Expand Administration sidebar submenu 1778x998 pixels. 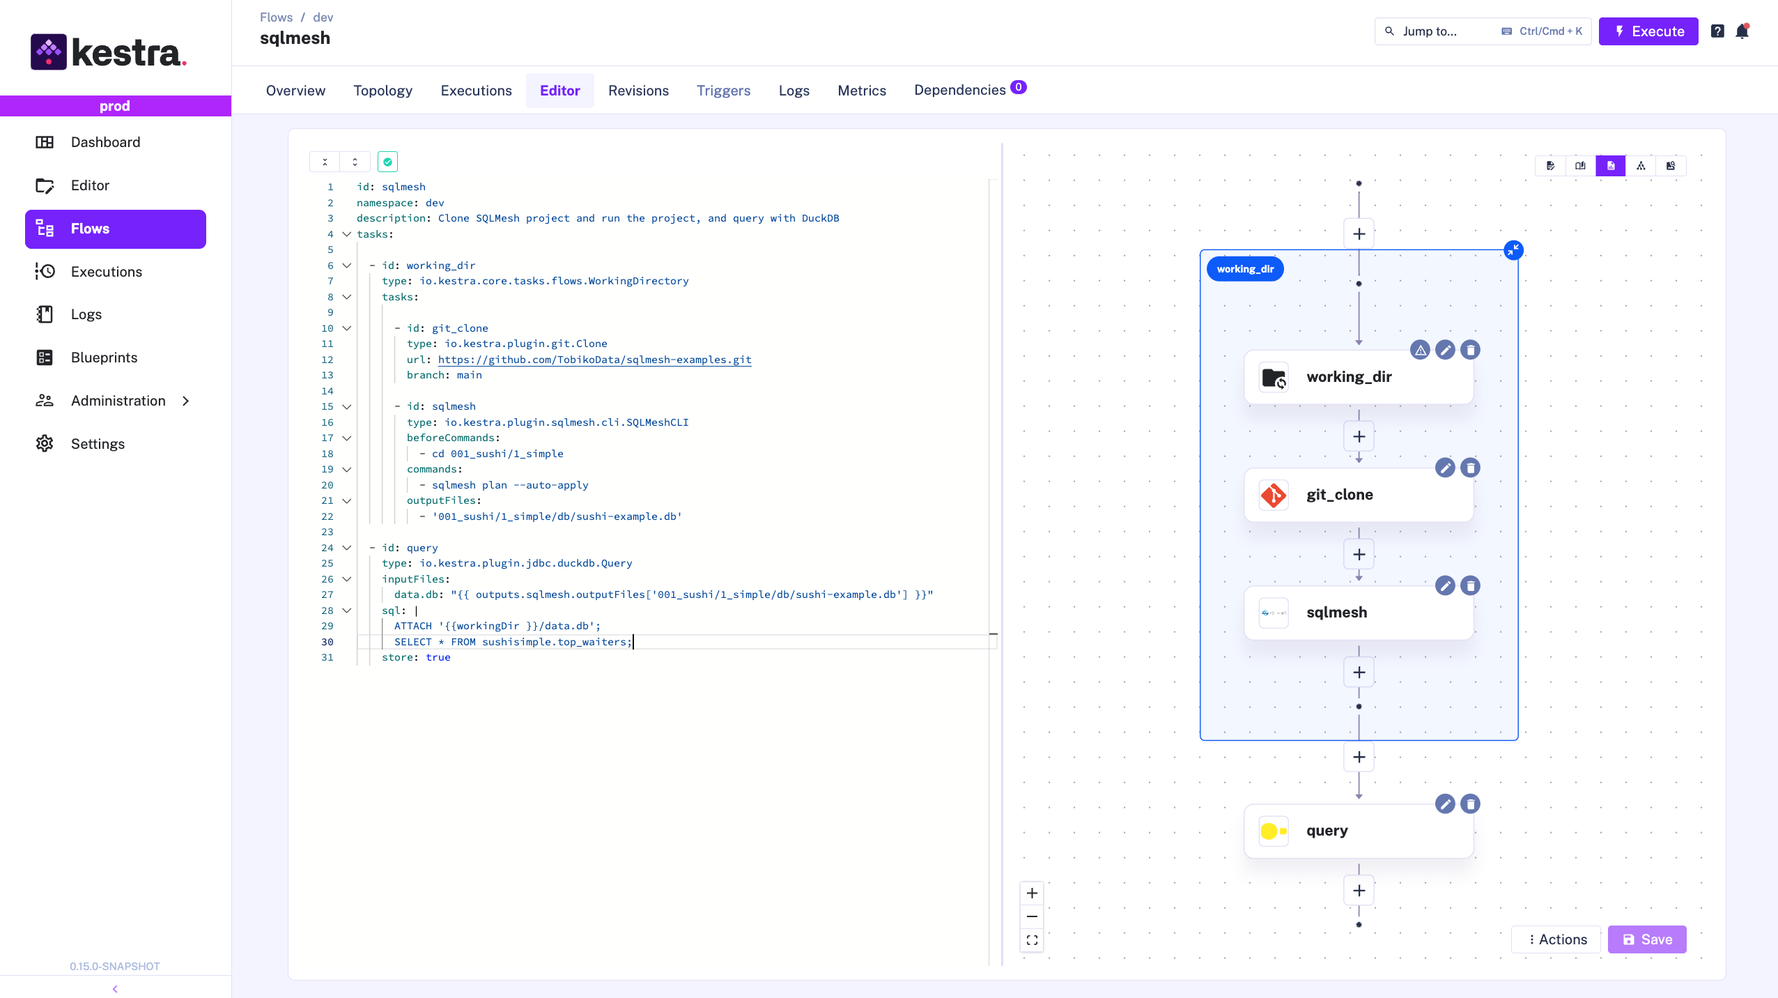(185, 401)
